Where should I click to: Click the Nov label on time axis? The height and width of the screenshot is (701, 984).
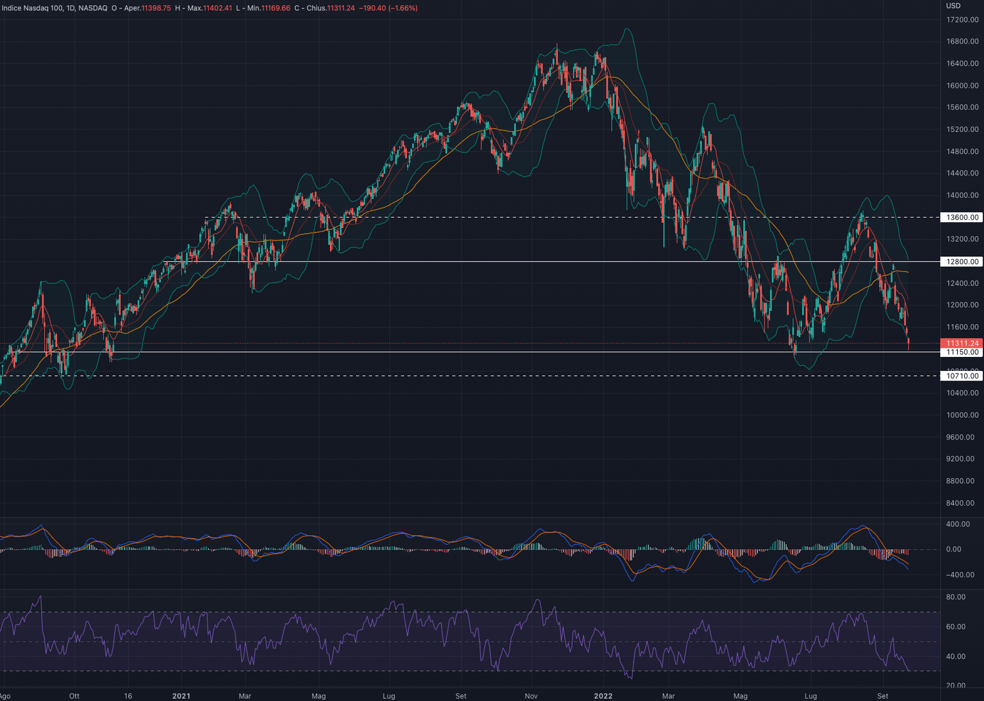pyautogui.click(x=530, y=696)
